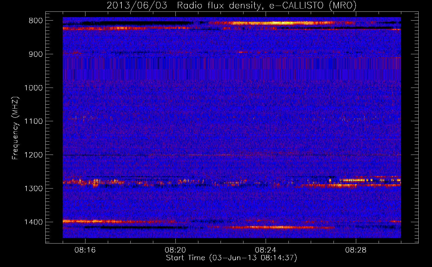Click the 1300 frequency tick label
This screenshot has height=267, width=432.
pos(33,189)
